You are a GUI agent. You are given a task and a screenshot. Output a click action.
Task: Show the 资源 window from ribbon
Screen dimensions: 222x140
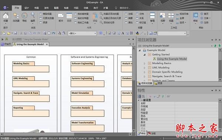[x=43, y=22]
